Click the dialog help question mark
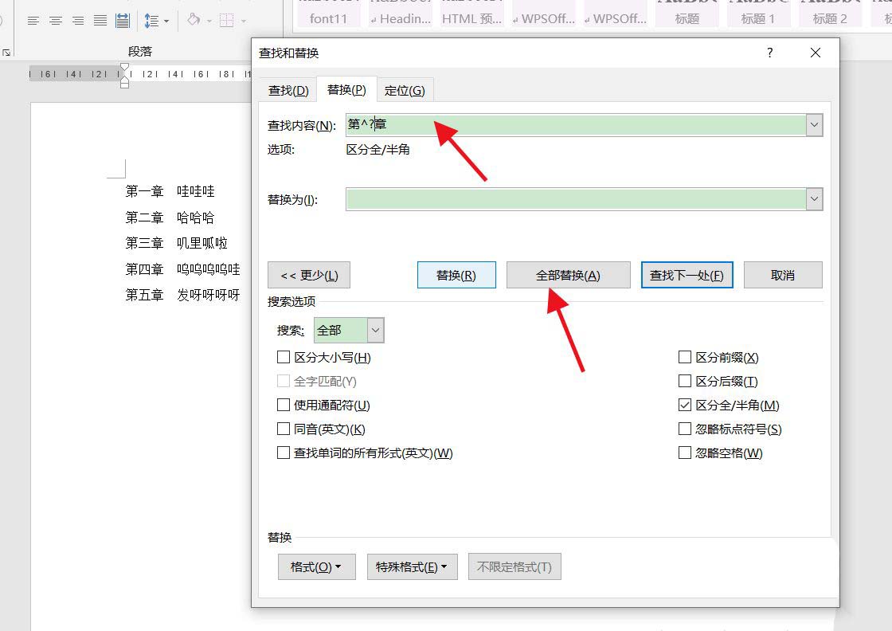The image size is (892, 631). click(x=769, y=53)
